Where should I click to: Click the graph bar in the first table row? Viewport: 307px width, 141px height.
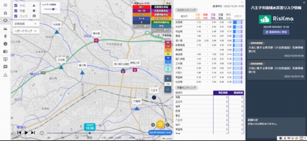point(238,22)
